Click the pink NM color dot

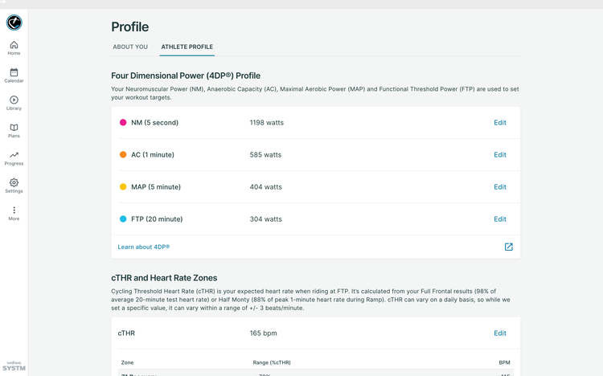point(123,123)
